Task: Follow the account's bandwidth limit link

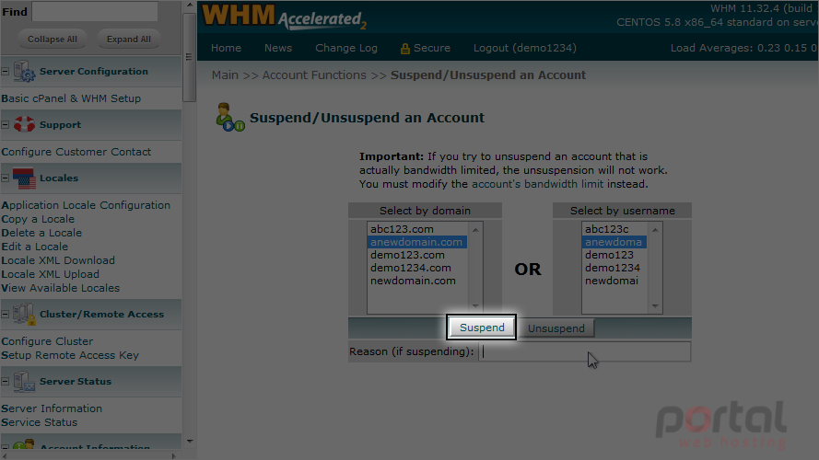Action: (537, 184)
